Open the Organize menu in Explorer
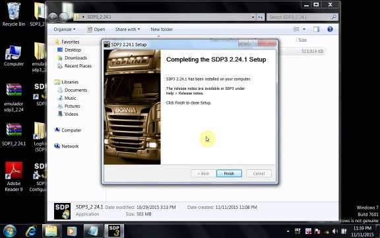Viewport: 380px width, 238px height. point(65,29)
